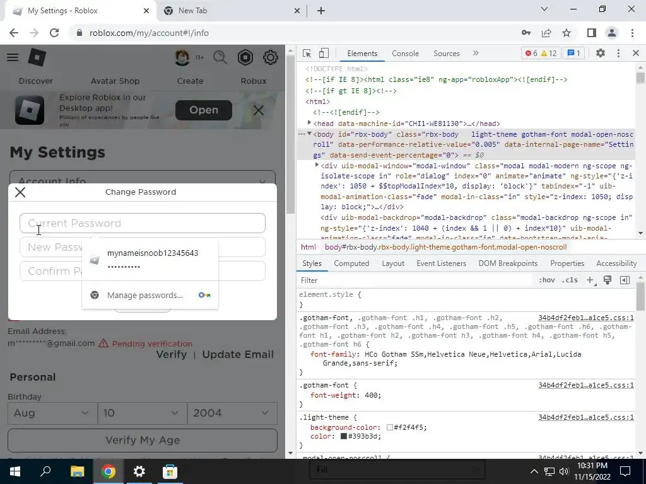The height and width of the screenshot is (484, 646).
Task: Click the Roblox logo icon
Action: point(37,57)
